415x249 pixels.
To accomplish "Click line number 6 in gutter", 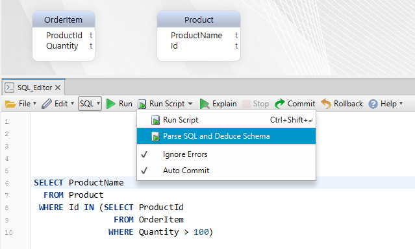I will pos(7,183).
